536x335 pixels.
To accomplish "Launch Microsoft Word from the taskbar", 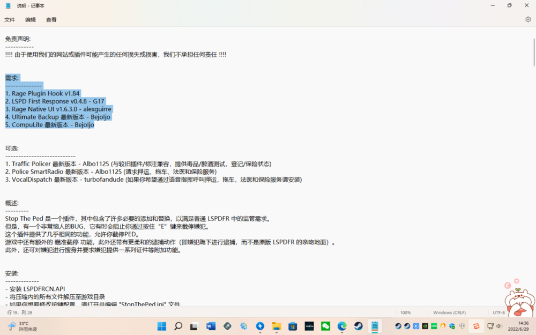I will [x=211, y=325].
